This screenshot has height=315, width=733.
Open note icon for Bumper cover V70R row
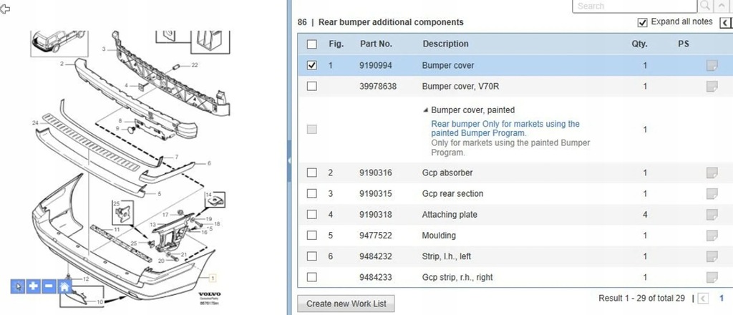[x=712, y=86]
